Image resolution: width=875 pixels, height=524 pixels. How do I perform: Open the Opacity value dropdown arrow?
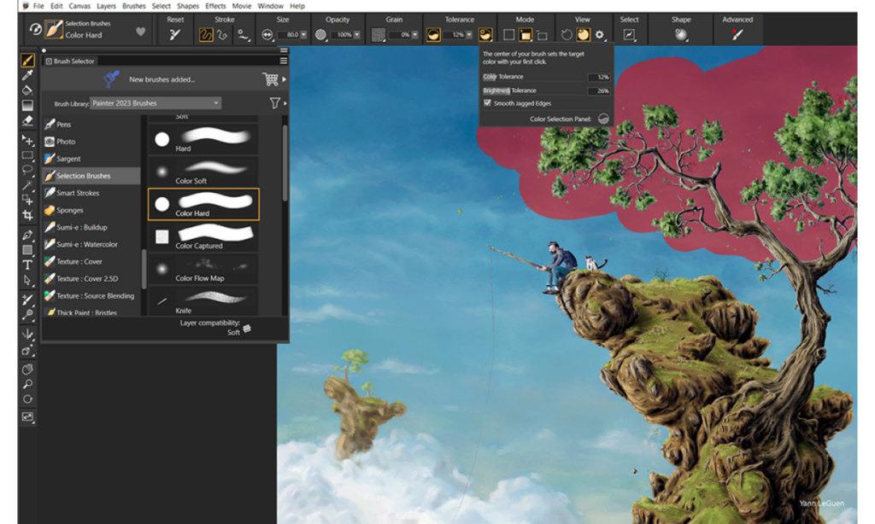click(x=357, y=34)
